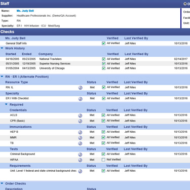Screen dimensions: 190x190
Task: Select the radio button in Staff header
Action: (x=185, y=4)
